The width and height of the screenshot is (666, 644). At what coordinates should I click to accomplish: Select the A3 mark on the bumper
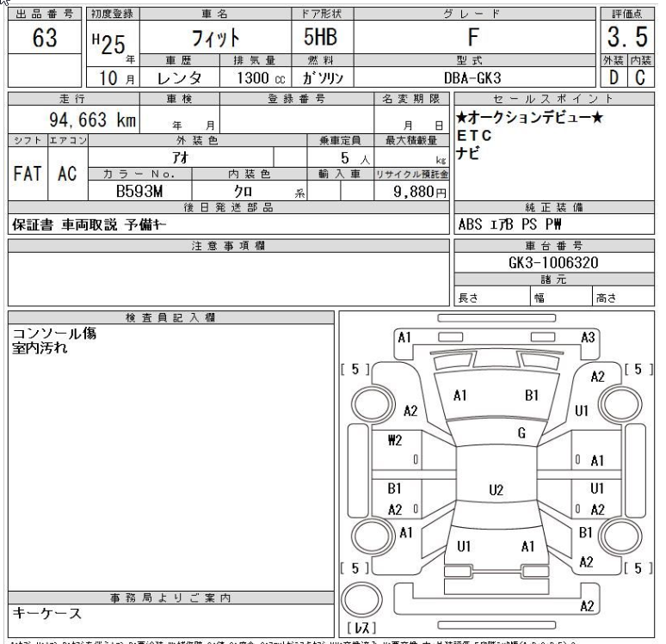point(589,338)
